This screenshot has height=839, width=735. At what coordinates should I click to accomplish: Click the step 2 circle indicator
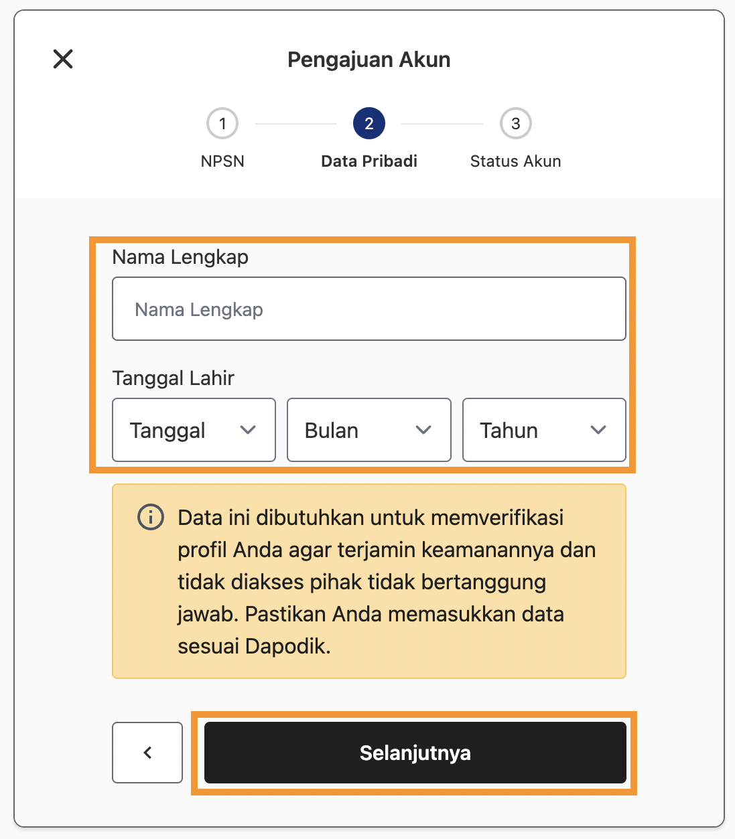tap(369, 123)
